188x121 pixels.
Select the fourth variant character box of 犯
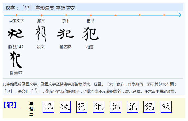pyautogui.click(x=98, y=107)
